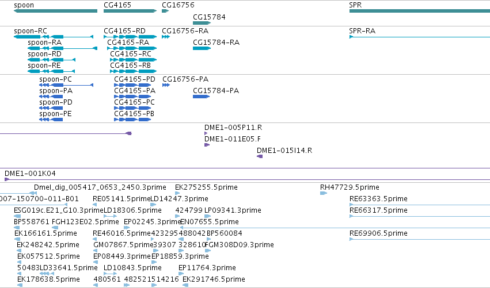Select BAC end DME1-005P11.R label
490x288 pixels.
(233, 128)
